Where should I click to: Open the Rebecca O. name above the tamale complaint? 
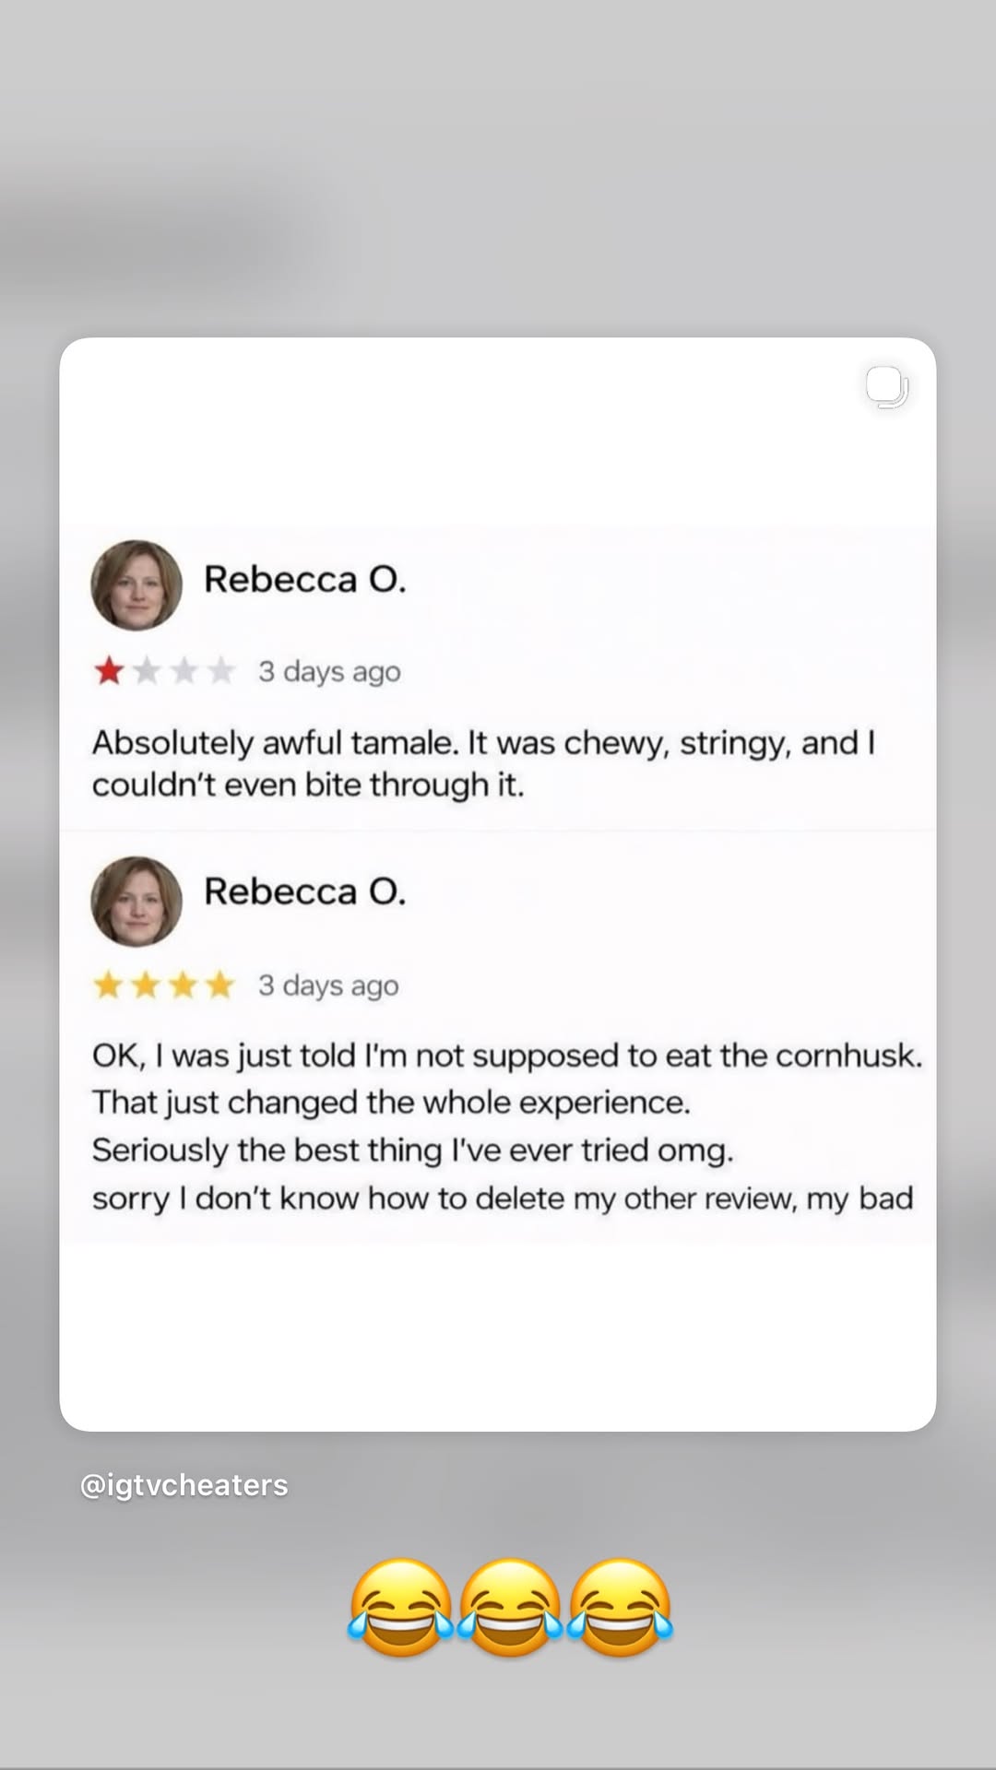point(304,579)
